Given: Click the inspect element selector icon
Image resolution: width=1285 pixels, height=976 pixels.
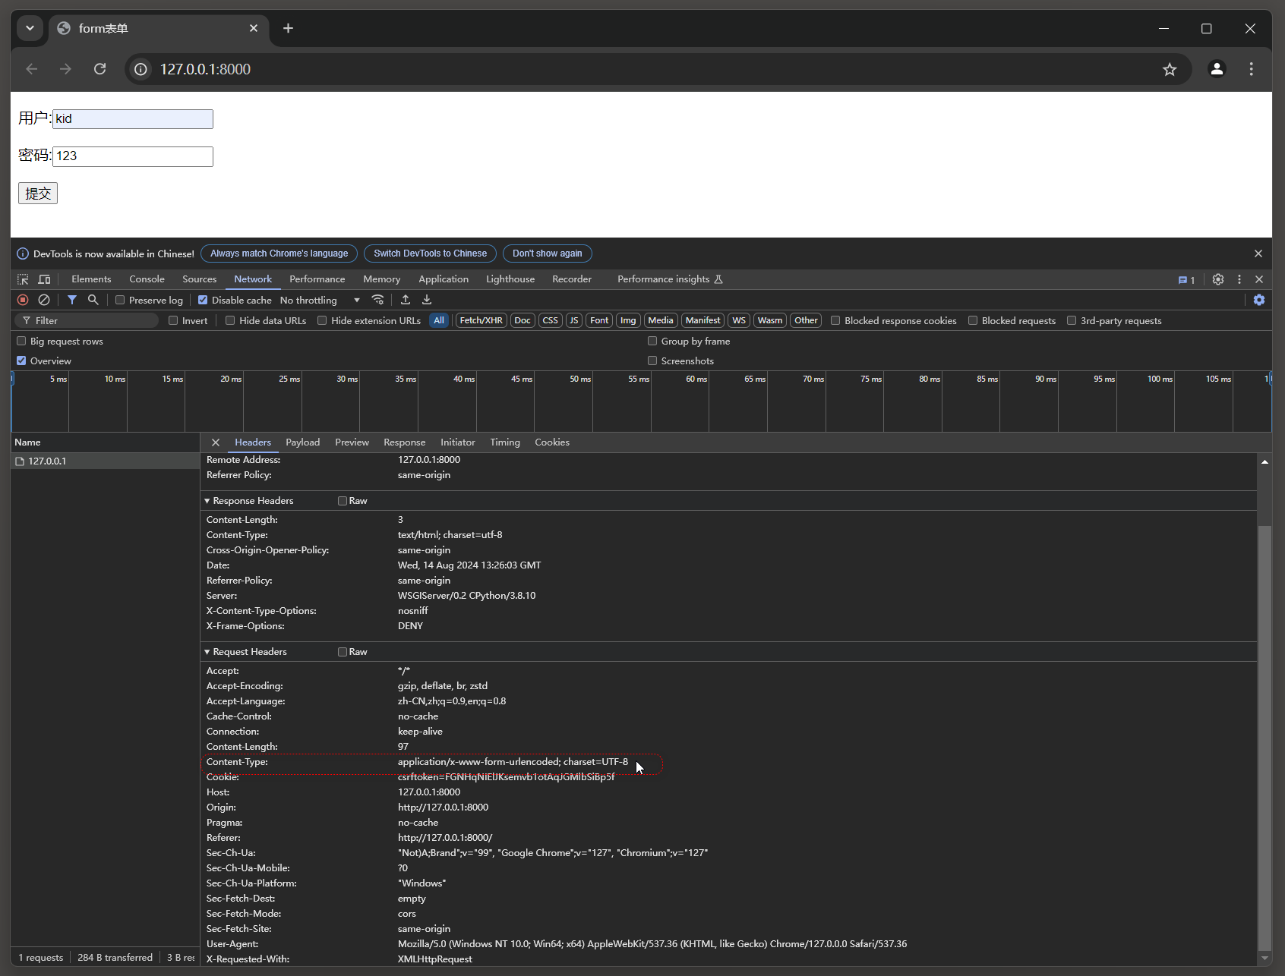Looking at the screenshot, I should [23, 279].
